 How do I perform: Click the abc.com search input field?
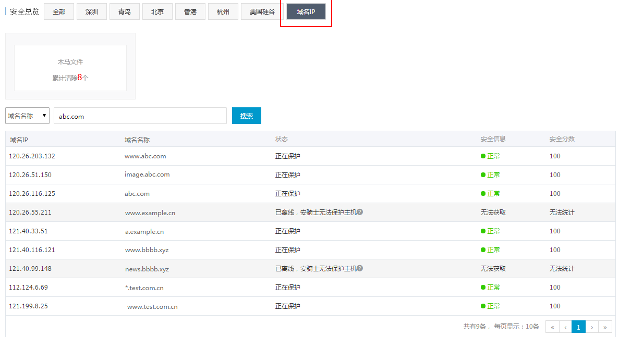click(140, 116)
